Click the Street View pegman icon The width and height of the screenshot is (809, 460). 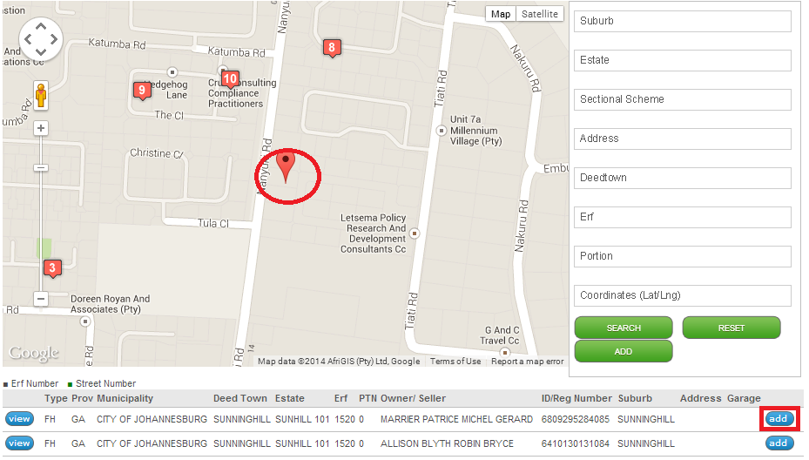pyautogui.click(x=41, y=95)
